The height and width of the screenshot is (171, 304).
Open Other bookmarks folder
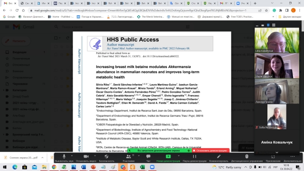[290, 17]
